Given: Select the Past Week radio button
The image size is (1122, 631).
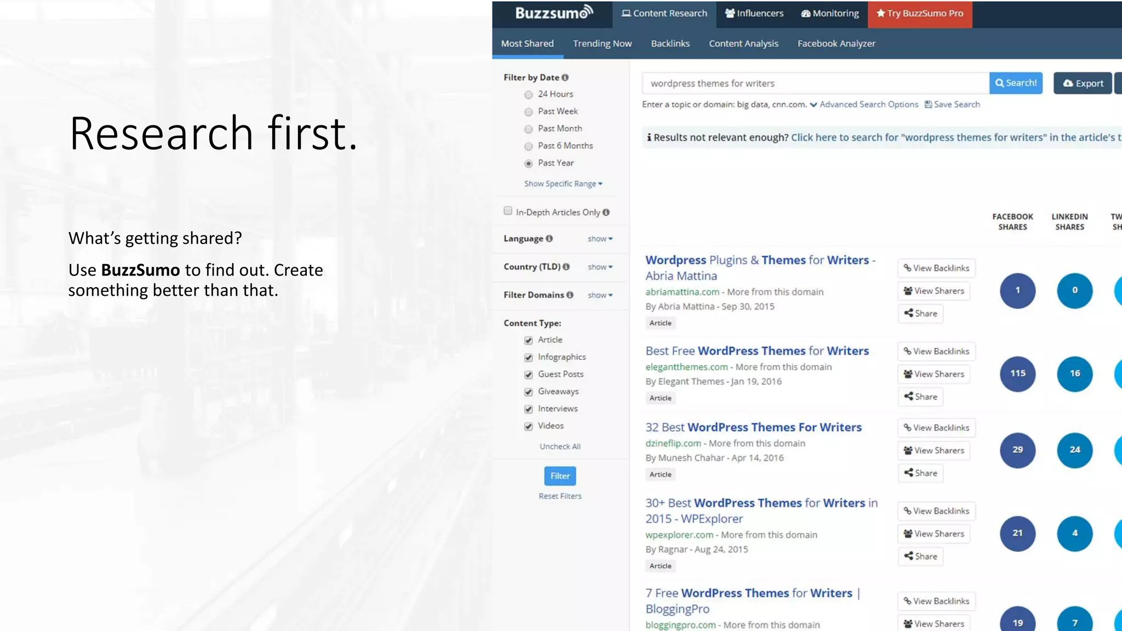Looking at the screenshot, I should 529,112.
